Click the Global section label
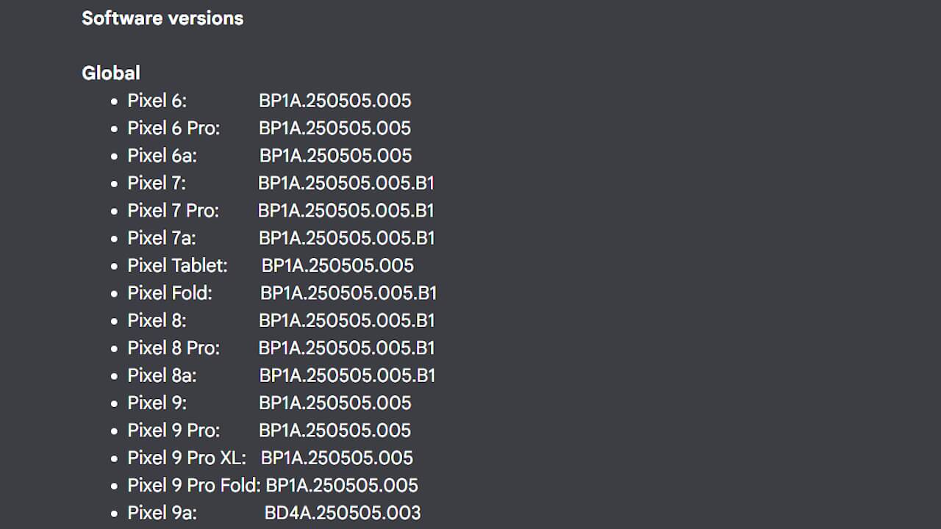The height and width of the screenshot is (529, 941). [x=111, y=73]
